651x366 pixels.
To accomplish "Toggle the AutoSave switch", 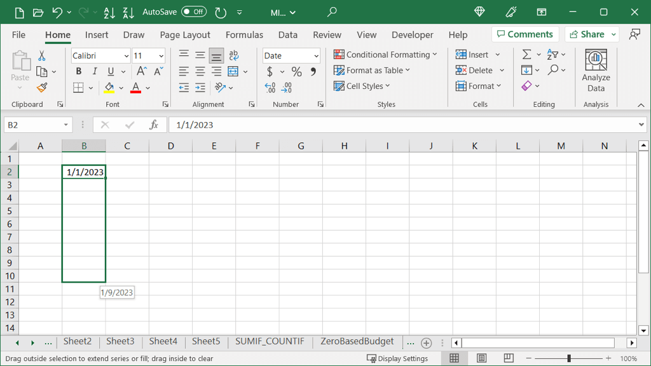I will (x=194, y=12).
